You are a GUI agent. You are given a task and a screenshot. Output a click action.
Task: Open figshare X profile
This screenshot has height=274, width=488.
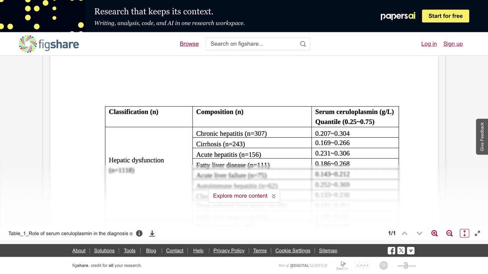pos(401,250)
